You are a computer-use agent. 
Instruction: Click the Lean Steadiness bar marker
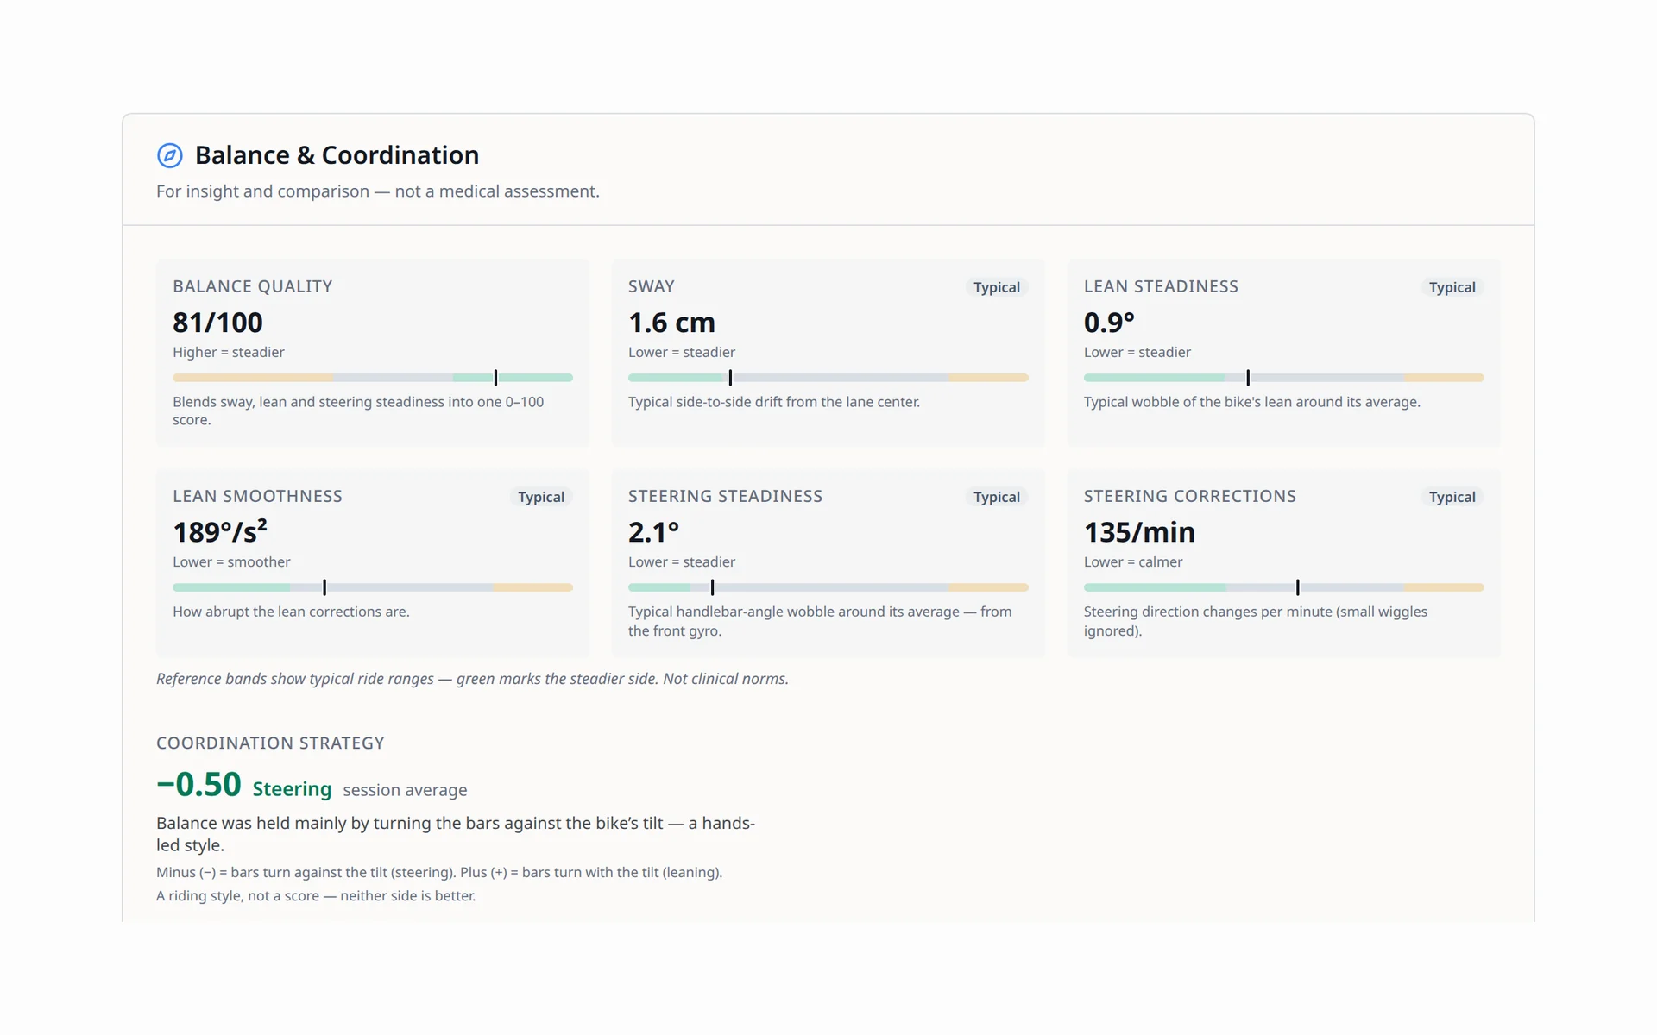[1248, 378]
